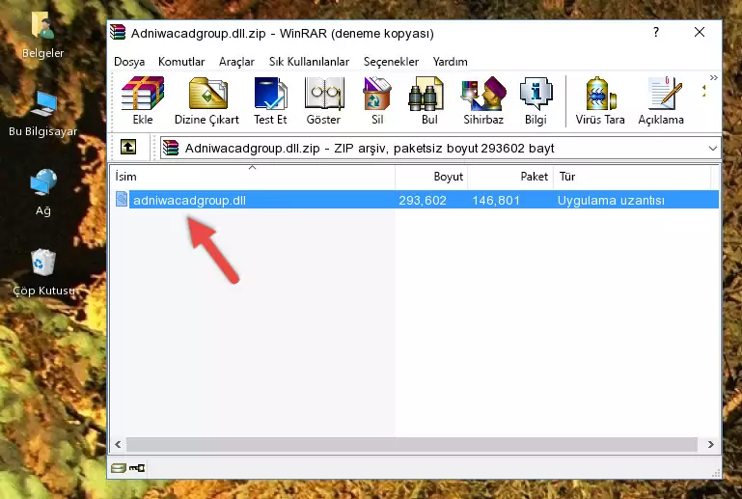This screenshot has width=742, height=499.
Task: Close the WinRAR window
Action: (x=699, y=32)
